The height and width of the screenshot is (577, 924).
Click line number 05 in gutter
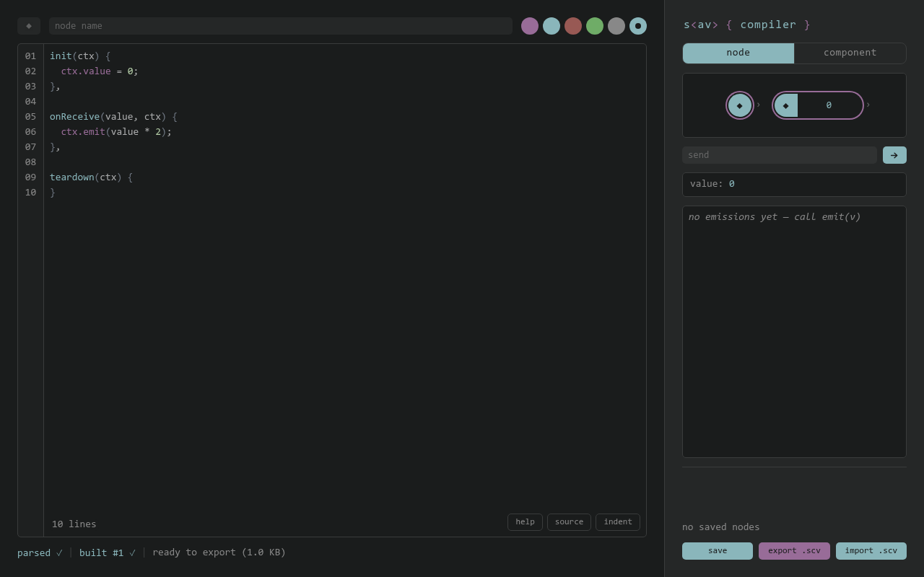(30, 117)
